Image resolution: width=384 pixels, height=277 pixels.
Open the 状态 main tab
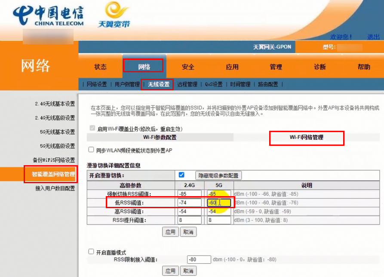click(x=100, y=67)
